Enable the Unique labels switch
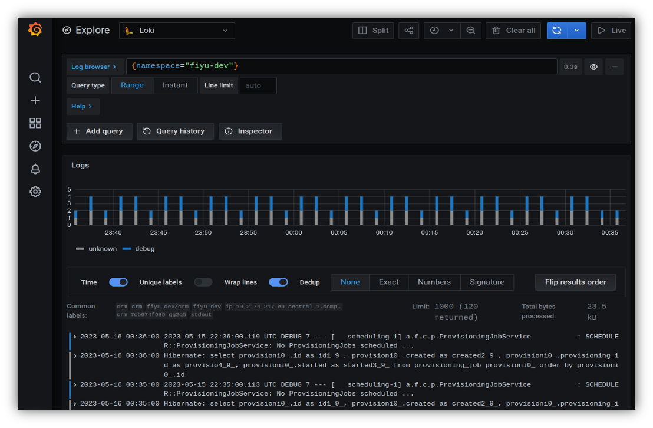The image size is (653, 428). coord(203,282)
